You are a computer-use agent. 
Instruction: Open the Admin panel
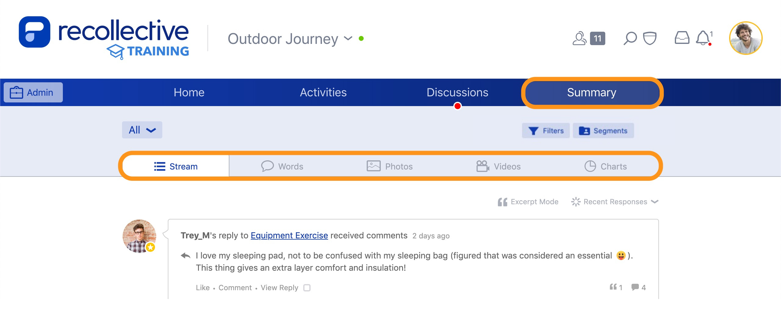(x=32, y=92)
